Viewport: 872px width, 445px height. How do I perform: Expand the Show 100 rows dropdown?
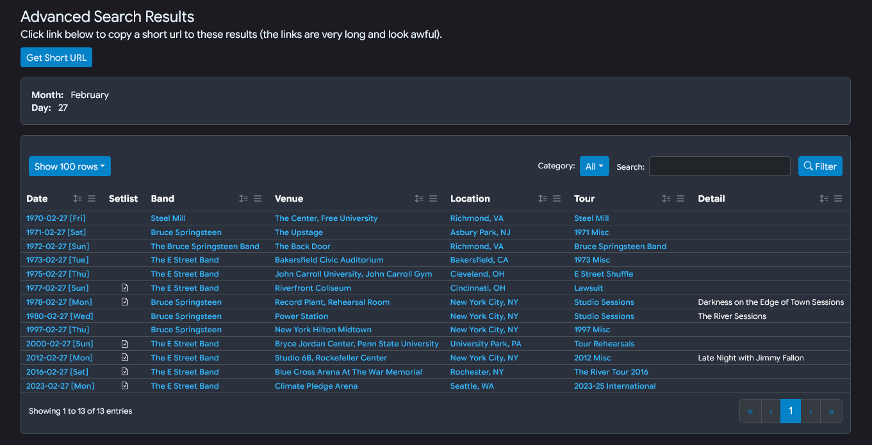(70, 166)
